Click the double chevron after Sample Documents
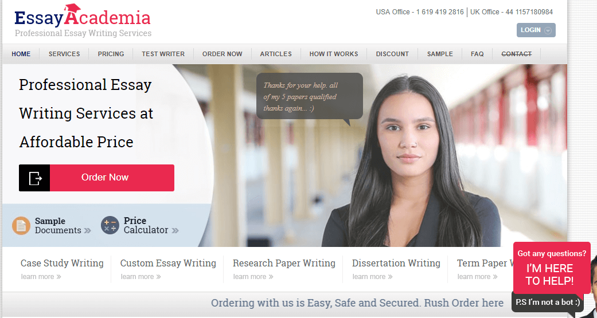Screen dimensions: 597x318 tap(87, 230)
